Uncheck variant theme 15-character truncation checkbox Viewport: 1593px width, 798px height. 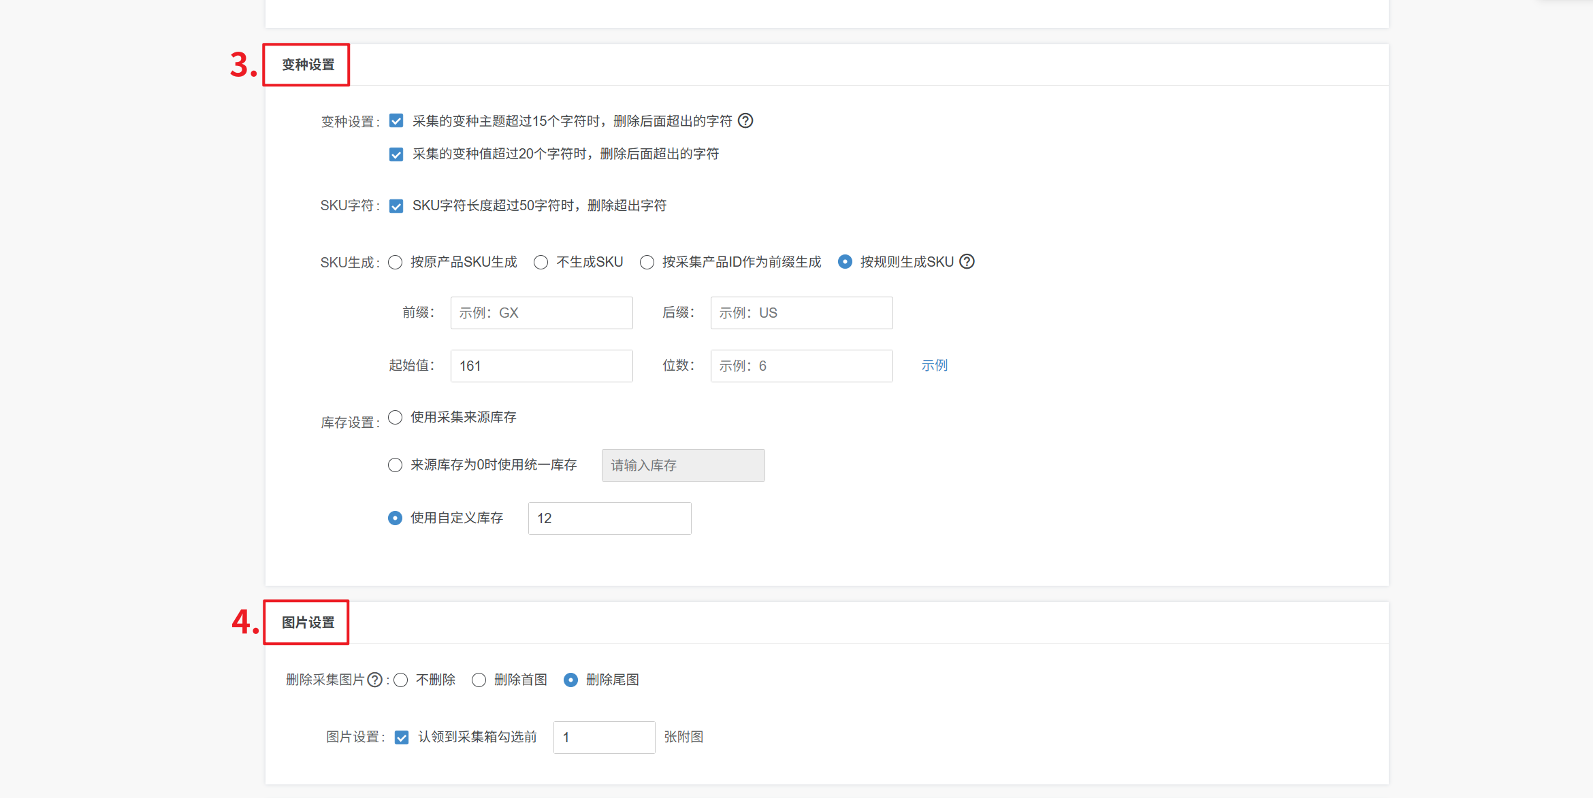[396, 121]
